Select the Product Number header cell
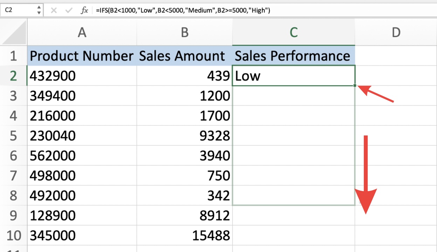The height and width of the screenshot is (252, 437). pyautogui.click(x=82, y=56)
